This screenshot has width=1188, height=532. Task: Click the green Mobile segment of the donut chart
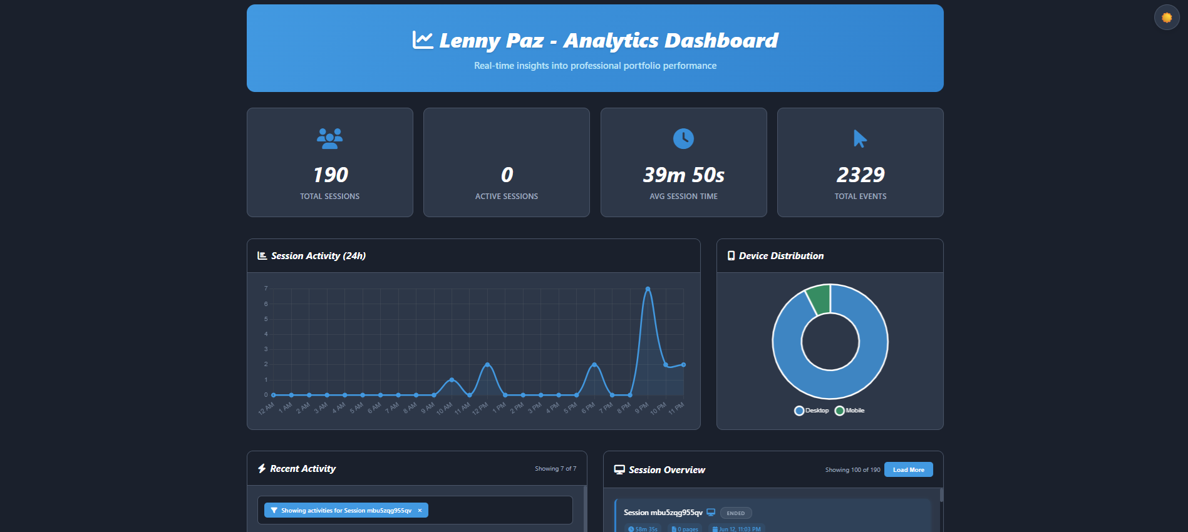(820, 299)
